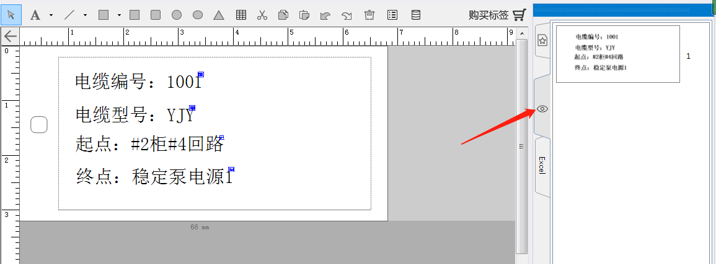The width and height of the screenshot is (716, 264).
Task: Insert a table with the grid icon
Action: (x=241, y=14)
